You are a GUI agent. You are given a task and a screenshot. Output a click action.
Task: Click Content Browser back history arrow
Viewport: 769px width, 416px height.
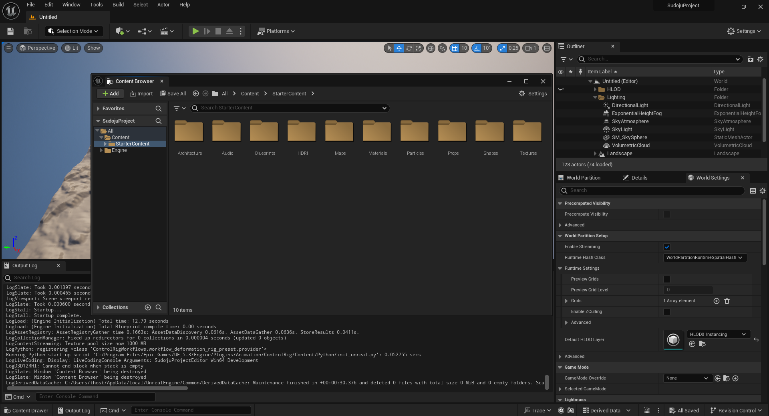[x=196, y=93]
